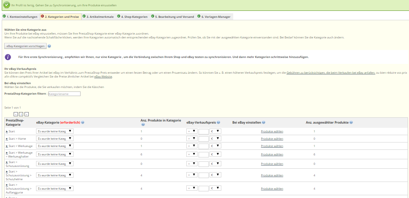409x198 pixels.
Task: Open eBay category dropdown for Werkzeughalter row
Action: [55, 154]
